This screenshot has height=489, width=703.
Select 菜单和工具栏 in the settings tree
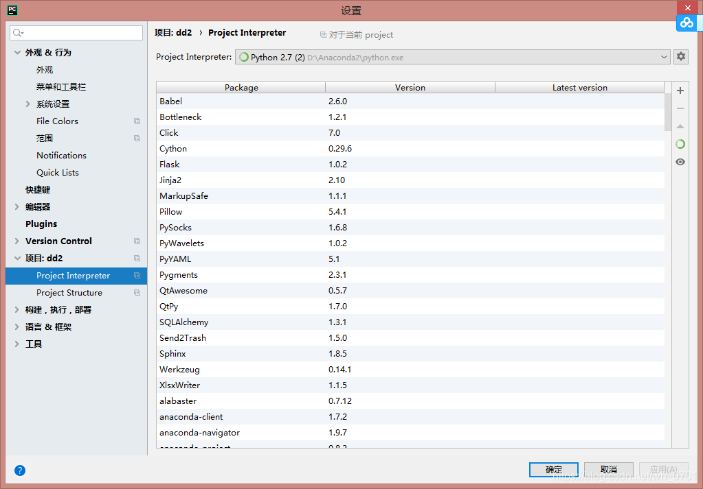coord(61,87)
